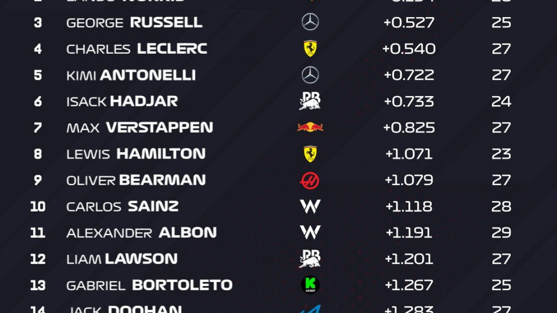Click the Red Bull logo beside Max Verstappen

click(x=310, y=127)
